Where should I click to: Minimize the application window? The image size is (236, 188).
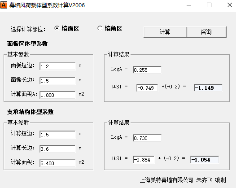point(189,5)
